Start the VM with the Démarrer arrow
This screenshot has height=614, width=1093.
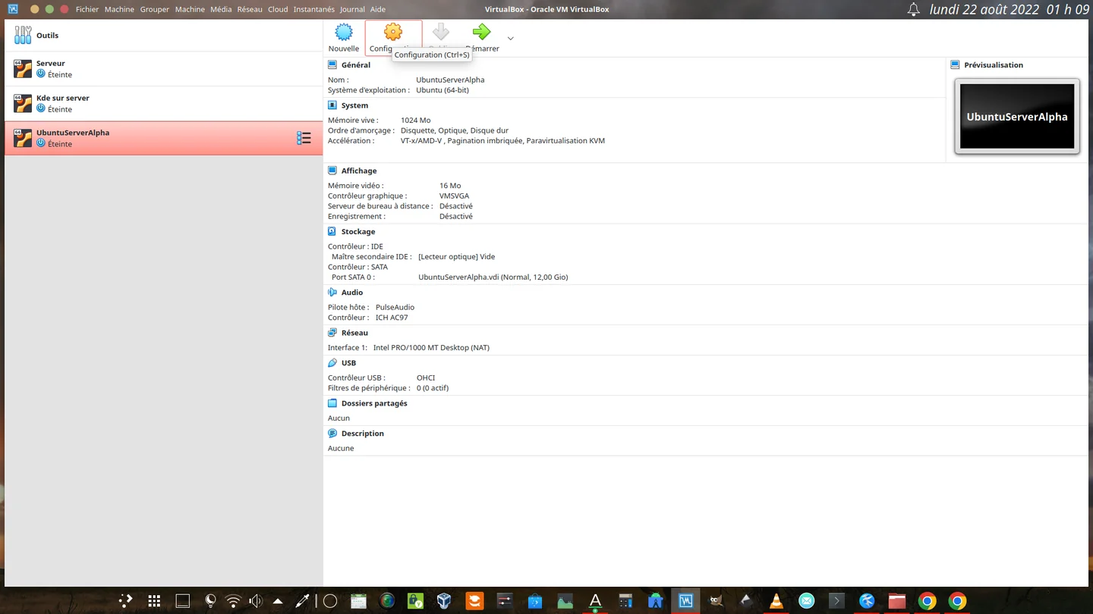point(481,32)
